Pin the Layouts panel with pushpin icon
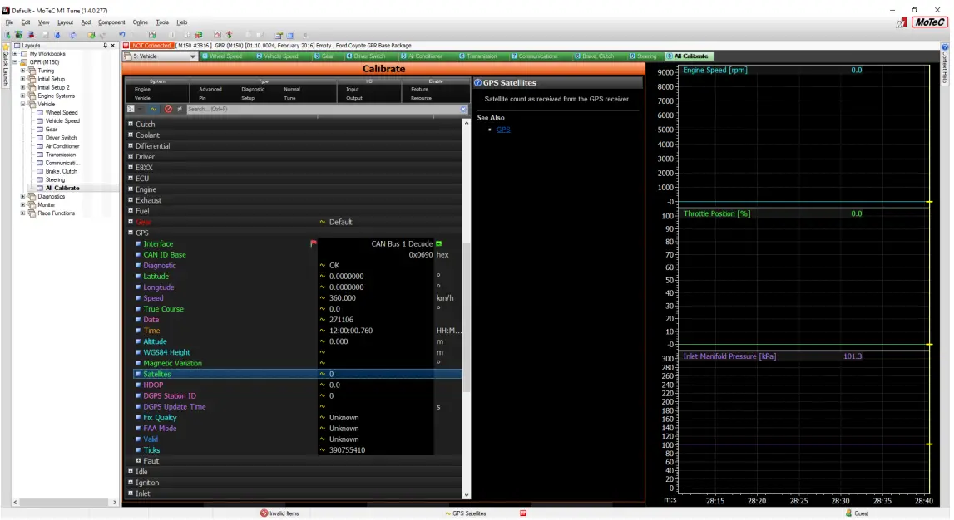This screenshot has height=520, width=954. [x=105, y=46]
